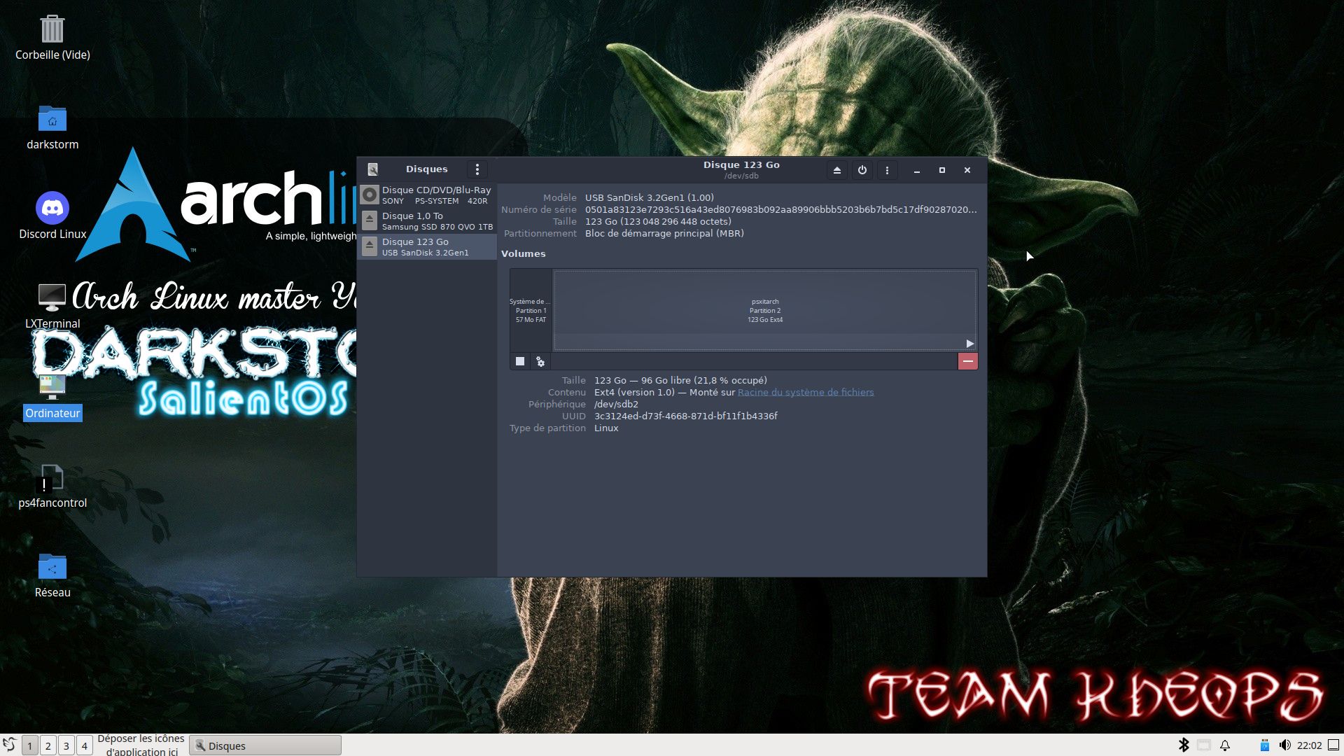
Task: Click the mounted play indicator on Partition 2
Action: click(x=969, y=344)
